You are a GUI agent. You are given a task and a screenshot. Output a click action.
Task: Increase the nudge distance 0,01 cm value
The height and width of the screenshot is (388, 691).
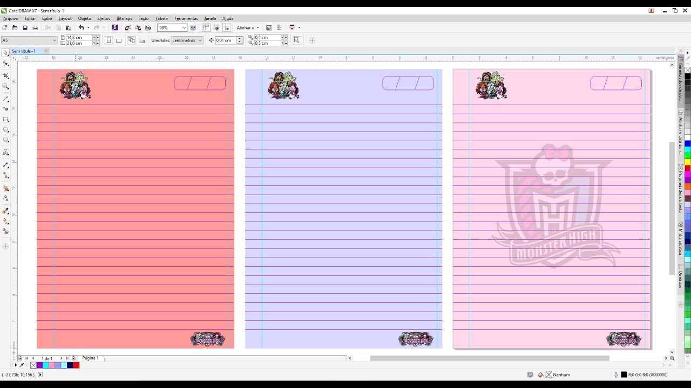pos(240,38)
